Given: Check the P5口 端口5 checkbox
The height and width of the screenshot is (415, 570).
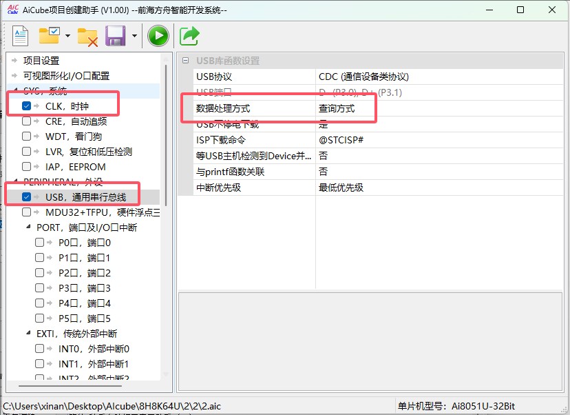Looking at the screenshot, I should pos(40,318).
